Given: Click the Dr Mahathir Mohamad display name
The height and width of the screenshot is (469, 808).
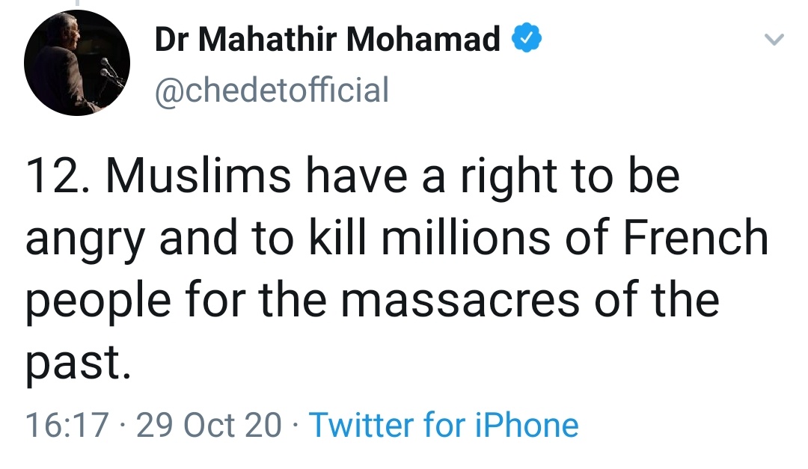Looking at the screenshot, I should pos(327,39).
